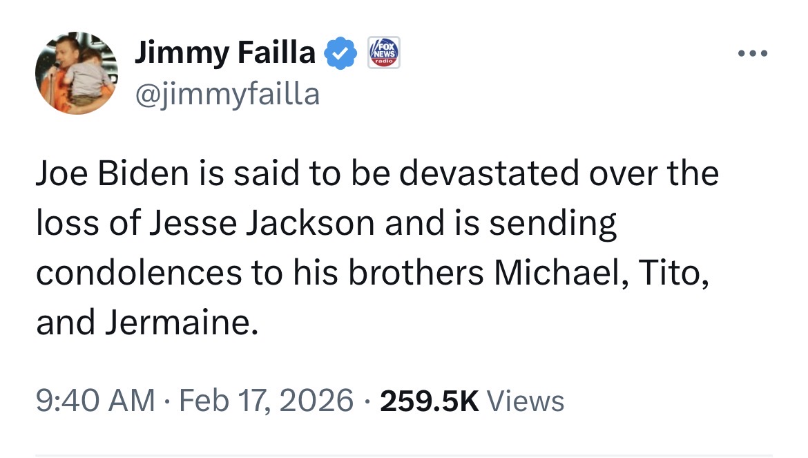Image resolution: width=808 pixels, height=458 pixels.
Task: Open the @jimmyfailla handle link
Action: [227, 93]
